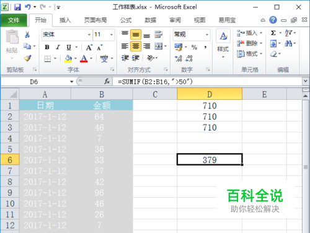Click the Format Painter brush icon

pos(27,58)
